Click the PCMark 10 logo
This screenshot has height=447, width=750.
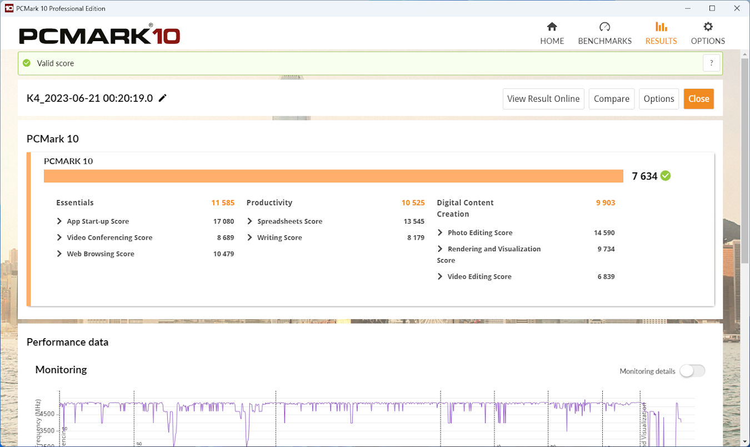tap(99, 34)
